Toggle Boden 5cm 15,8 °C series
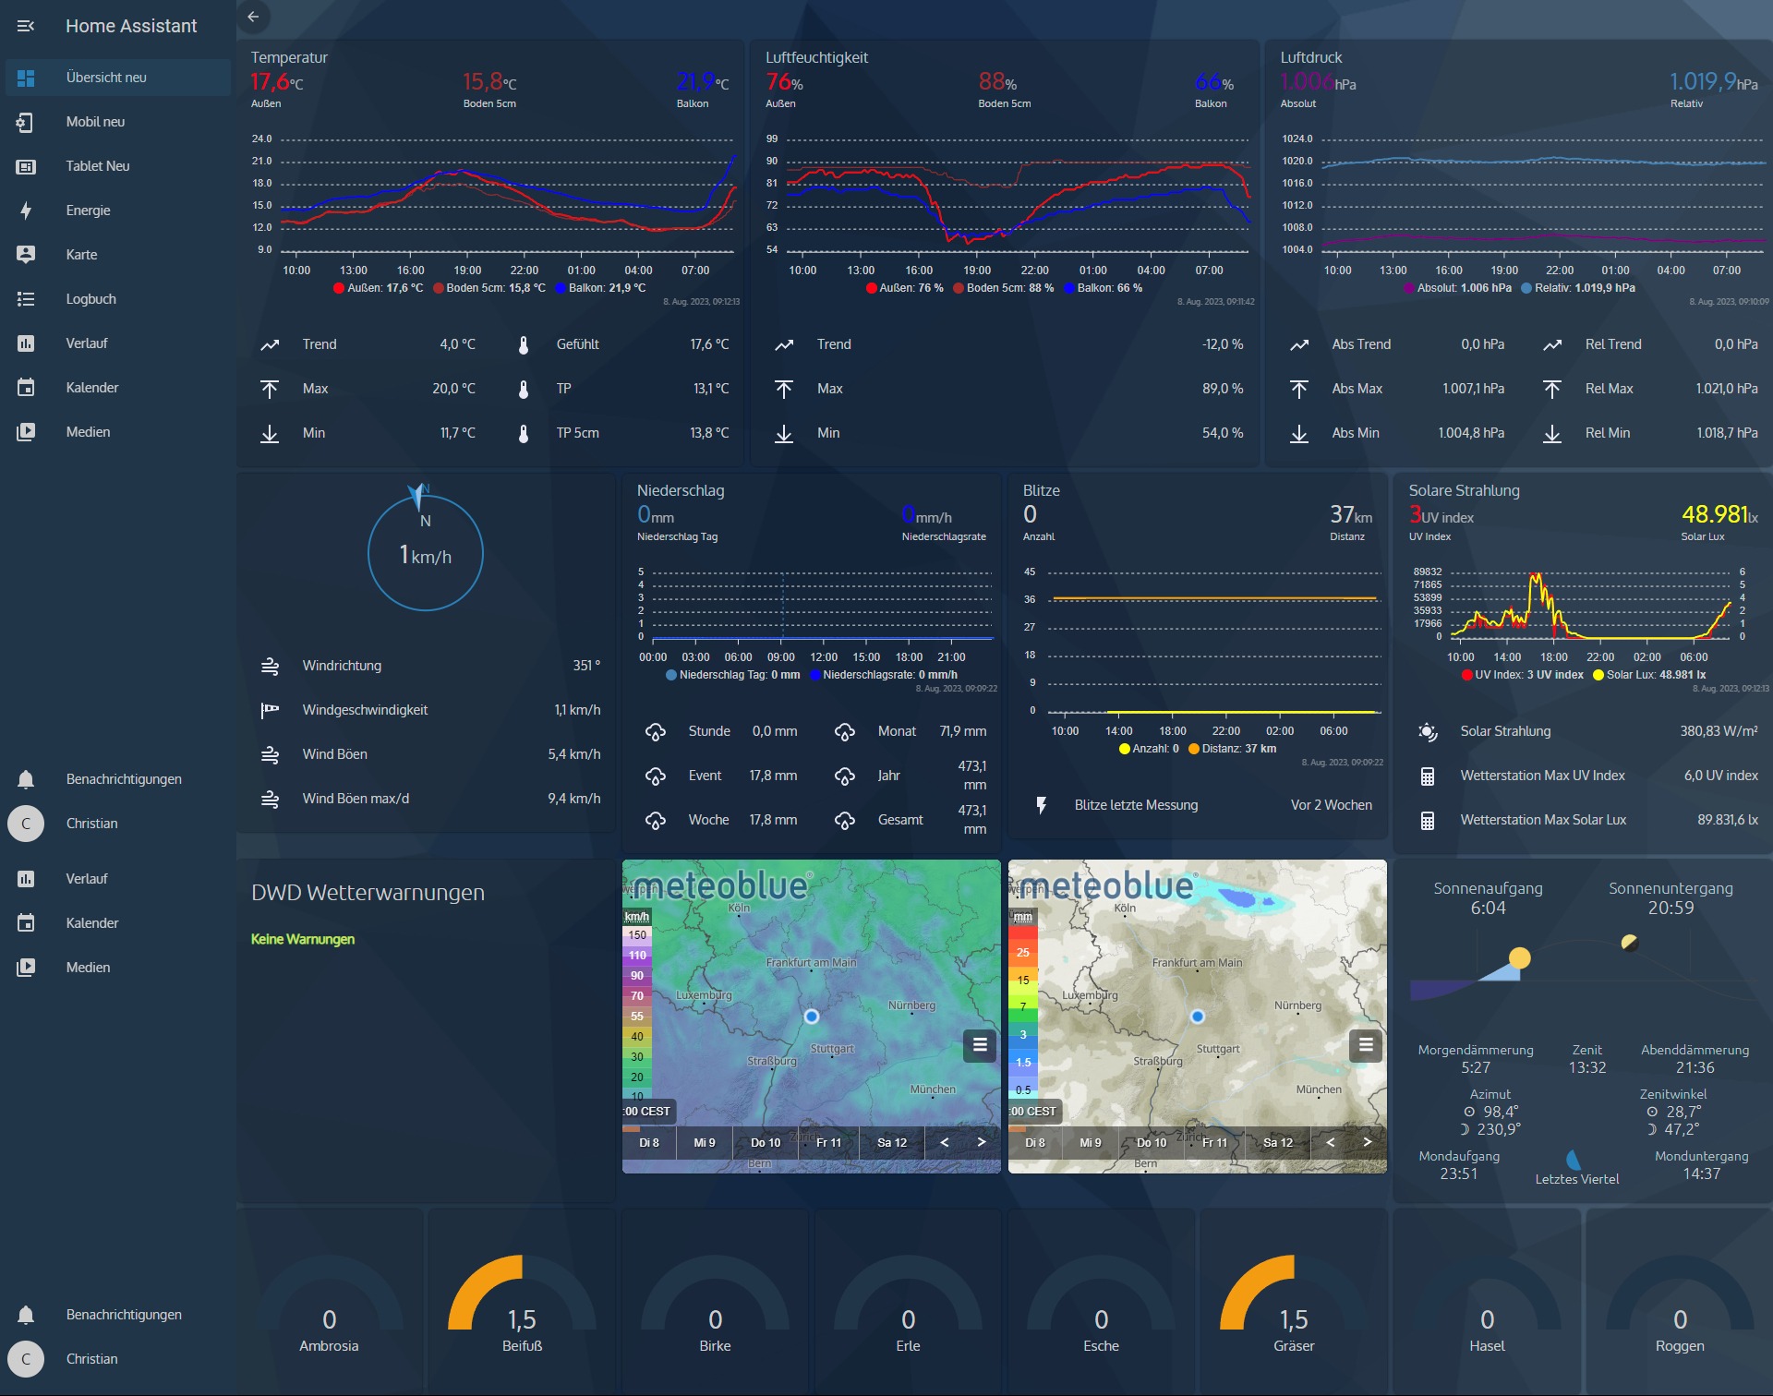Image resolution: width=1773 pixels, height=1396 pixels. (x=489, y=288)
